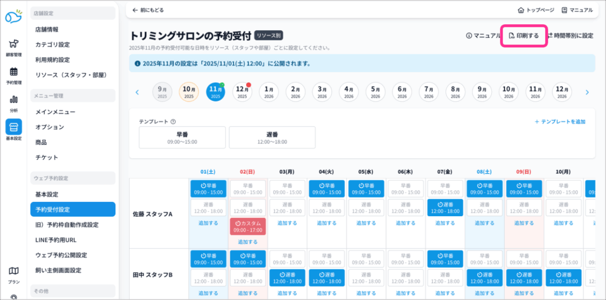The width and height of the screenshot is (606, 300).
Task: Open LINE reservation URL menu item
Action: [56, 240]
